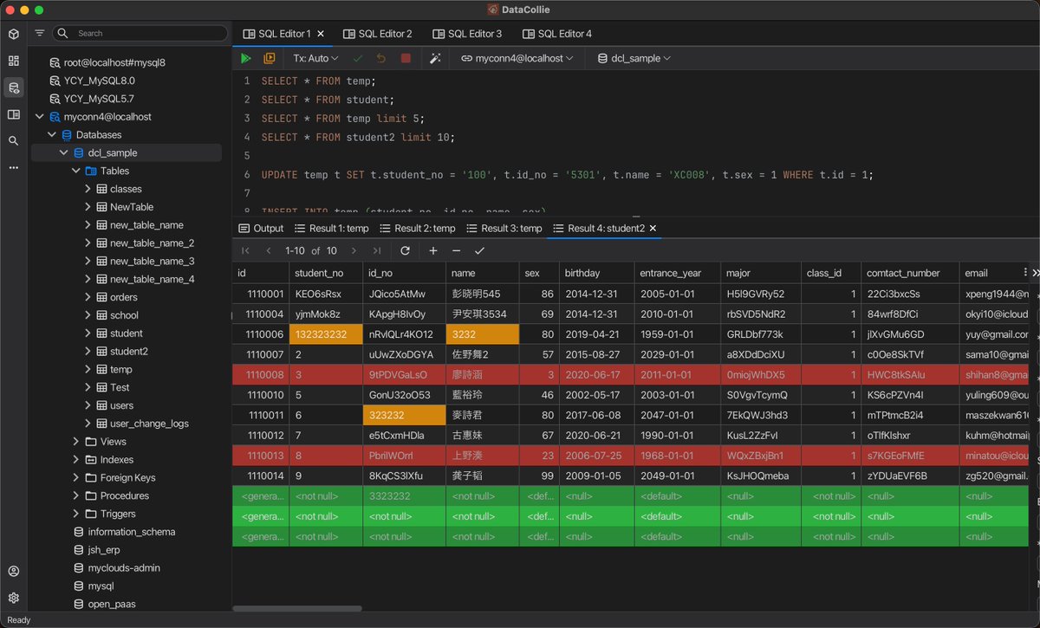Click the birthday column header
Screen dimensions: 1040x628
tap(596, 272)
